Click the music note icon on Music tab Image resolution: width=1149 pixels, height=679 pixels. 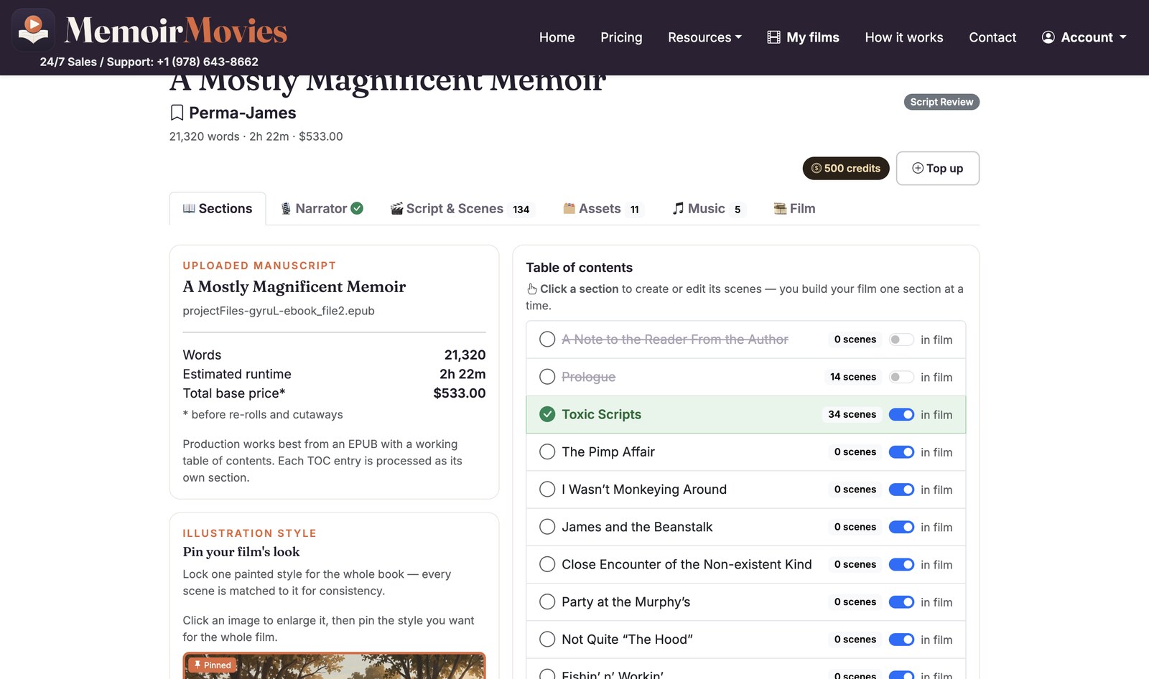pyautogui.click(x=678, y=208)
